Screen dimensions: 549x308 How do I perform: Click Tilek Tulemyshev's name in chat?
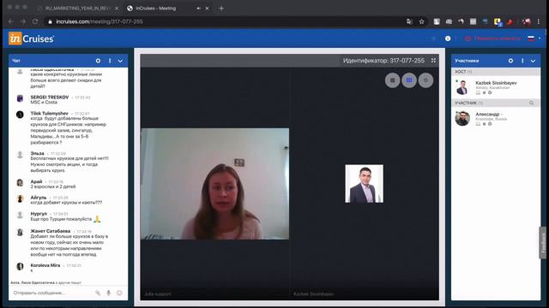click(50, 114)
